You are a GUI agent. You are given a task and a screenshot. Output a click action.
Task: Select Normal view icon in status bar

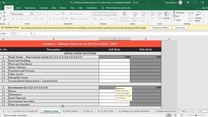tap(169, 115)
